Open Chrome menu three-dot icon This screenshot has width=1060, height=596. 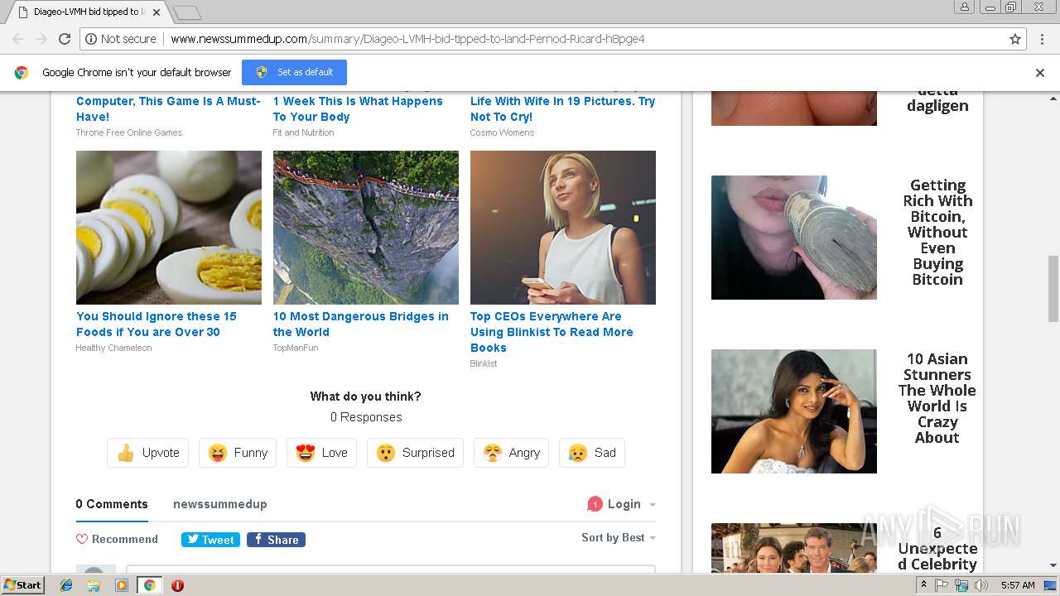coord(1042,39)
